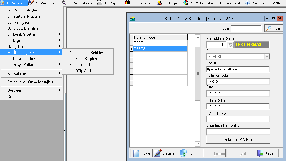This screenshot has height=161, width=286.
Task: Click the Ara search text field
Action: coord(246,28)
